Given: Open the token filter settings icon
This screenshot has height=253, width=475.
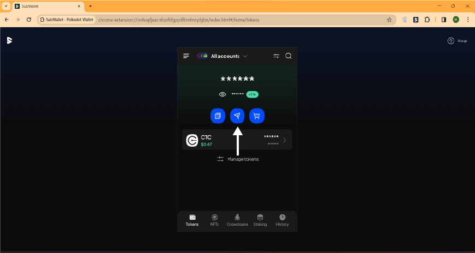Looking at the screenshot, I should click(x=276, y=56).
